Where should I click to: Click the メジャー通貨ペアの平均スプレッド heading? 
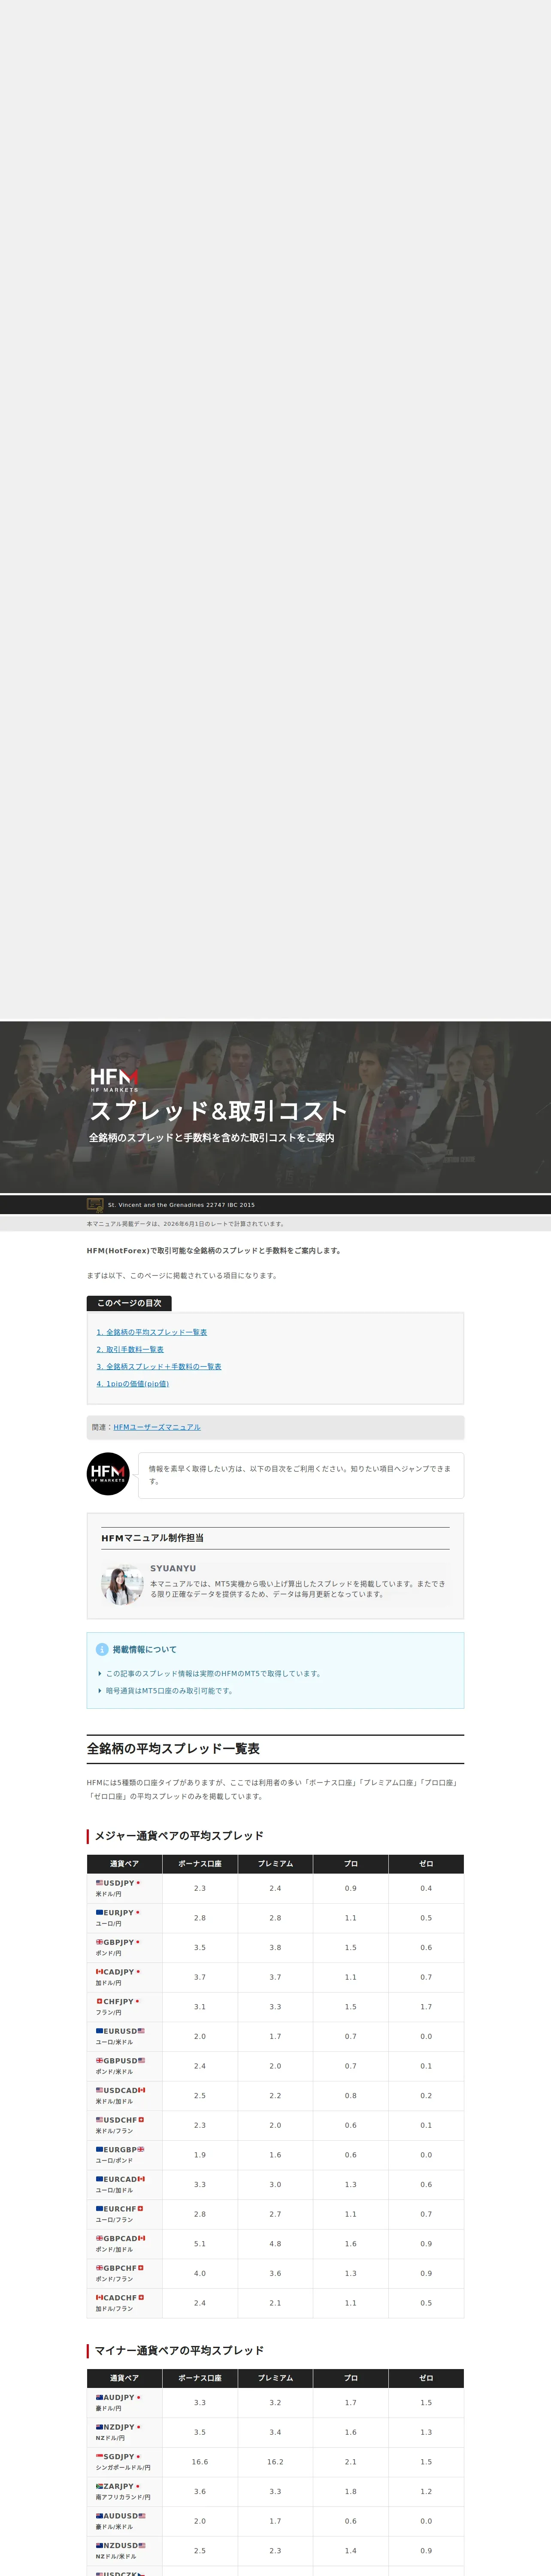(179, 1835)
